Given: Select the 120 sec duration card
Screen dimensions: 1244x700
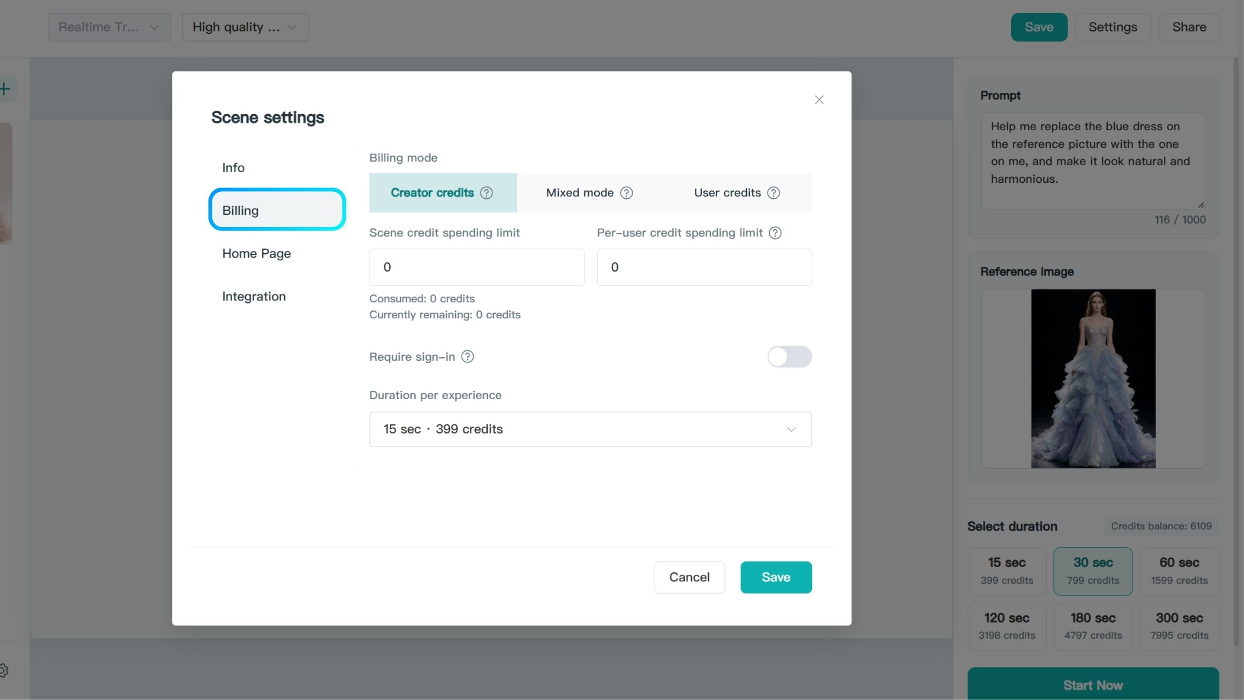Looking at the screenshot, I should [x=1007, y=627].
